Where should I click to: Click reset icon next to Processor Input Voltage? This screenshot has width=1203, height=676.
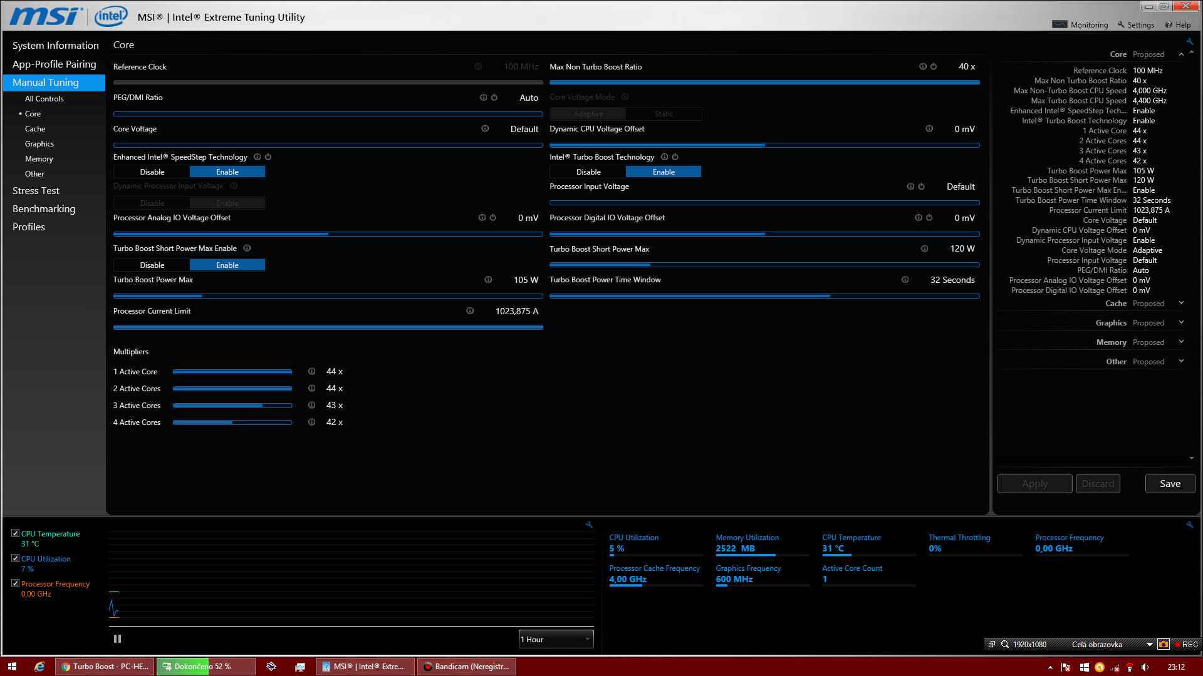pyautogui.click(x=922, y=187)
